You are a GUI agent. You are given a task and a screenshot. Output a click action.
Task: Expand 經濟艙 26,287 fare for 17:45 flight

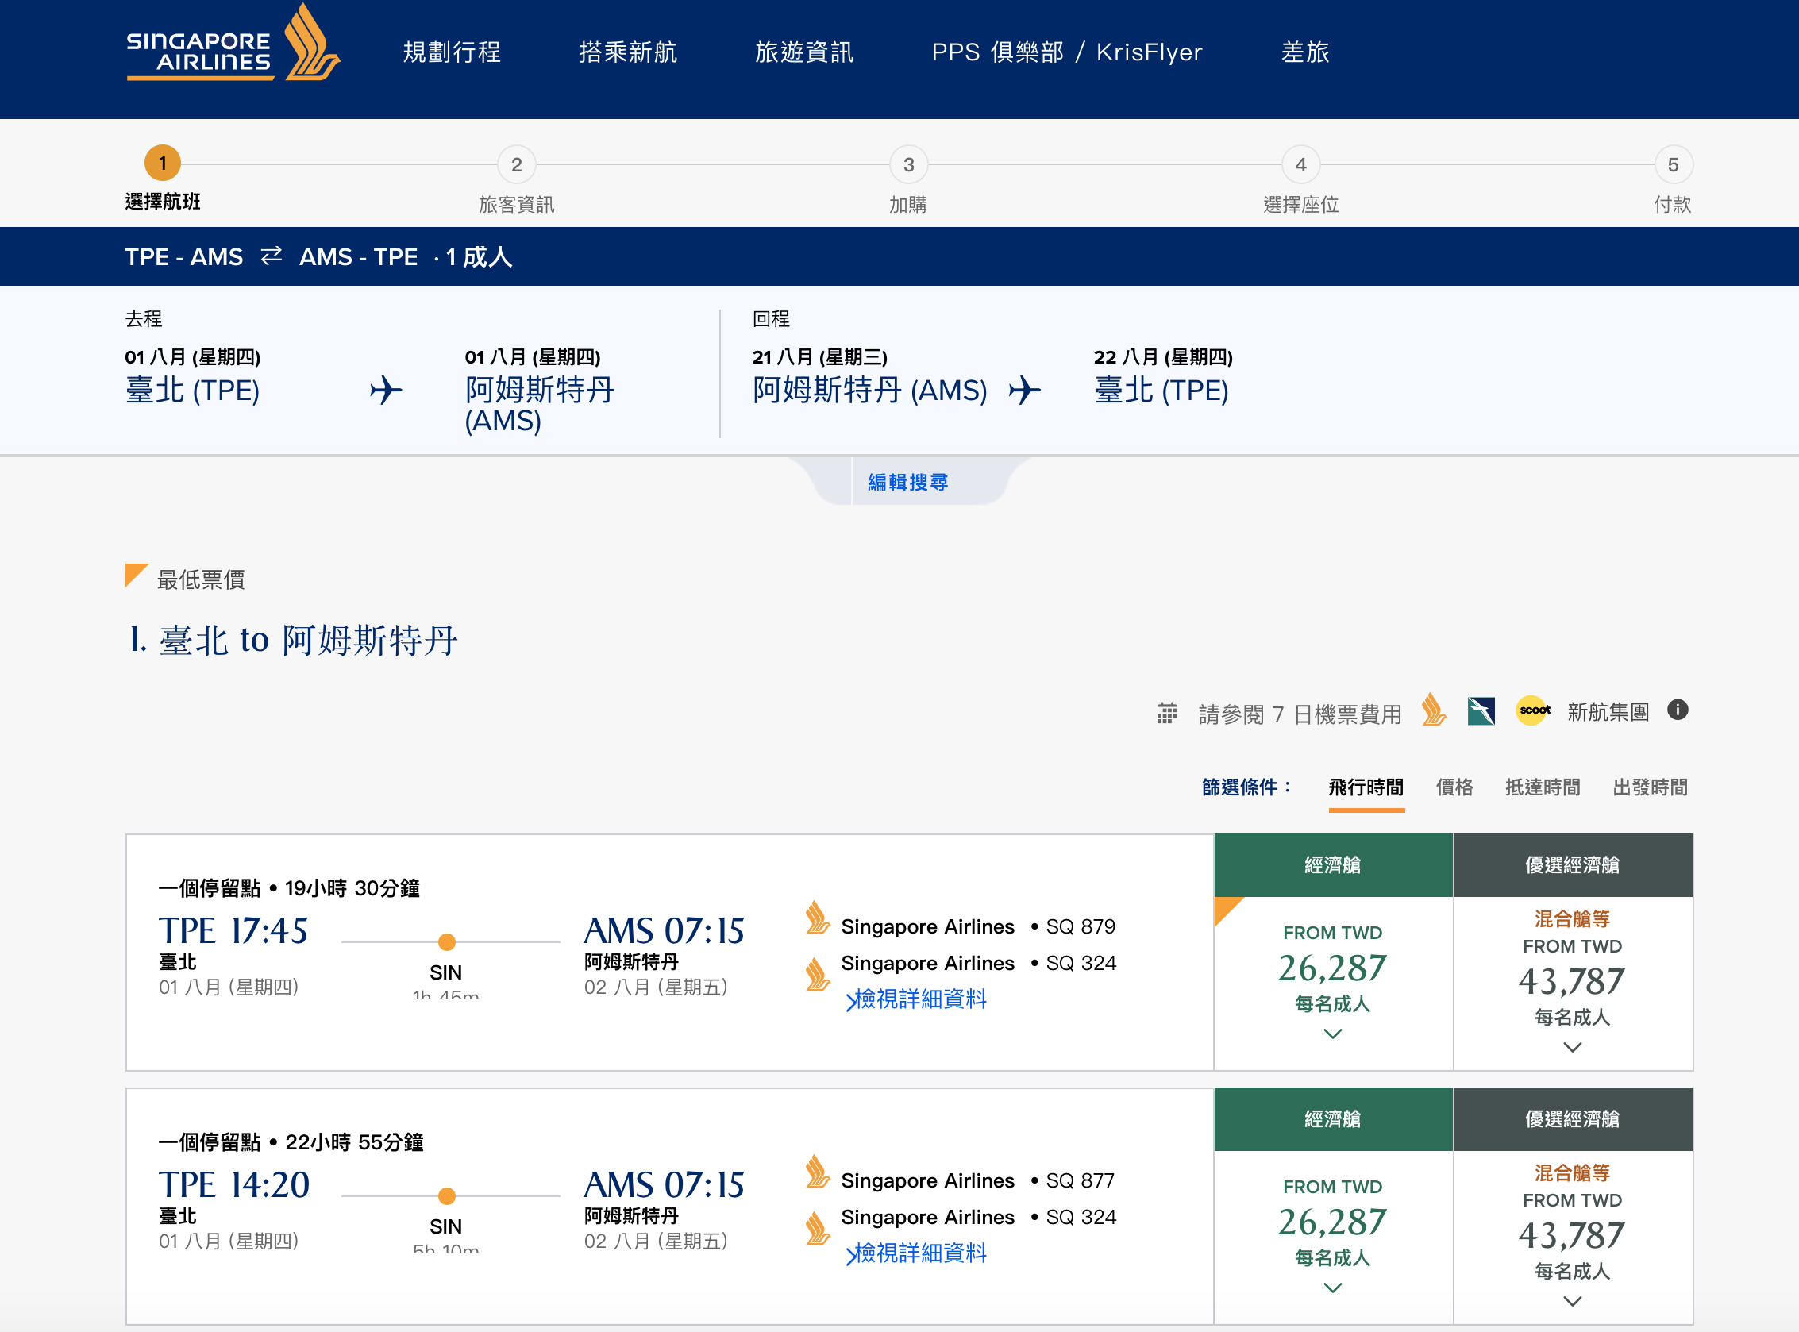[1333, 1034]
